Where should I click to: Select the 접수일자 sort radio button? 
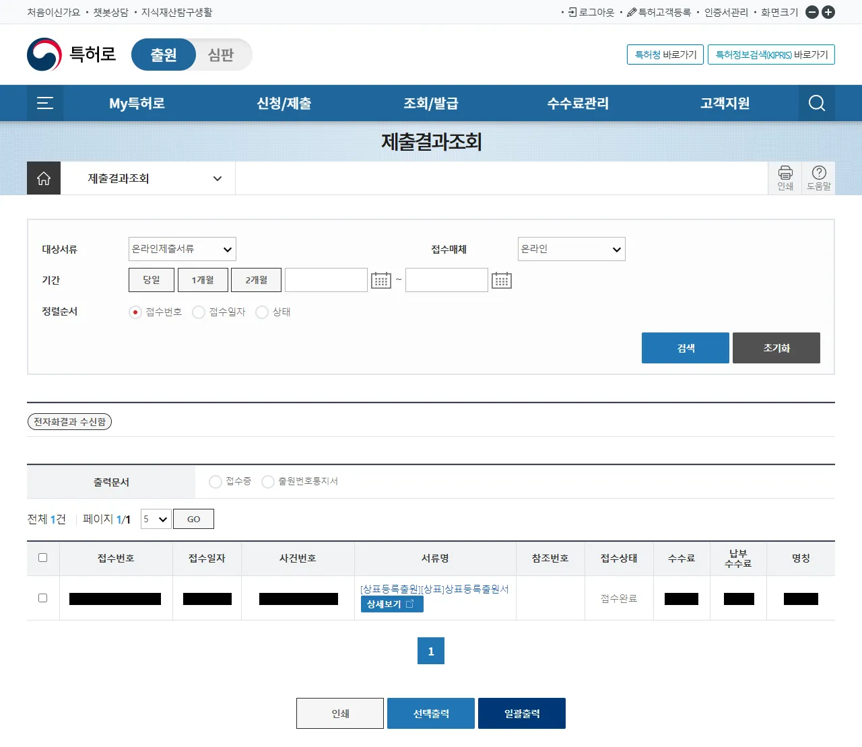pyautogui.click(x=199, y=312)
